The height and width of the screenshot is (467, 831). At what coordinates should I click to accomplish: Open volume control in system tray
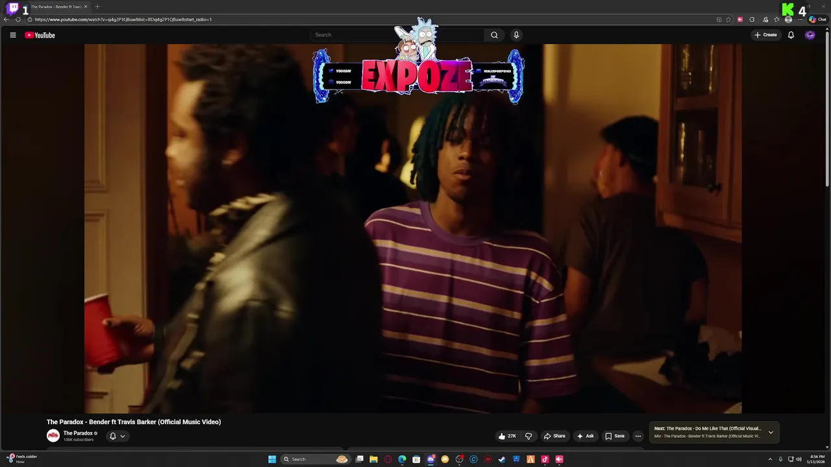[x=799, y=459]
